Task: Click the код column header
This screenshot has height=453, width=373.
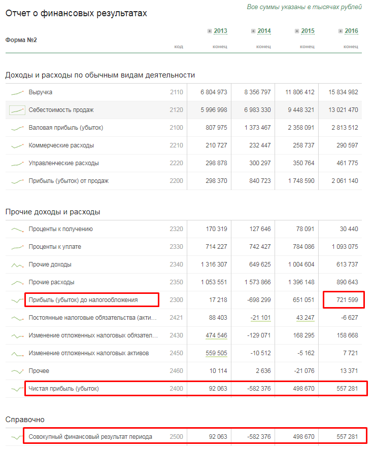Action: 179,47
